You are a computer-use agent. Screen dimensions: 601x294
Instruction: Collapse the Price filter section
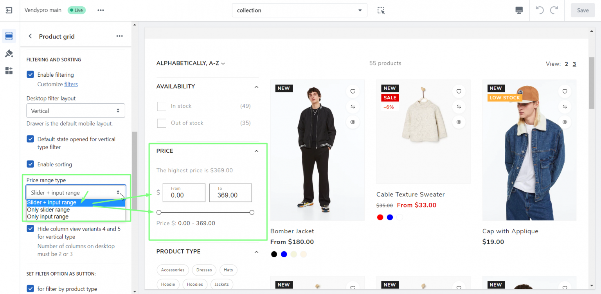click(256, 151)
